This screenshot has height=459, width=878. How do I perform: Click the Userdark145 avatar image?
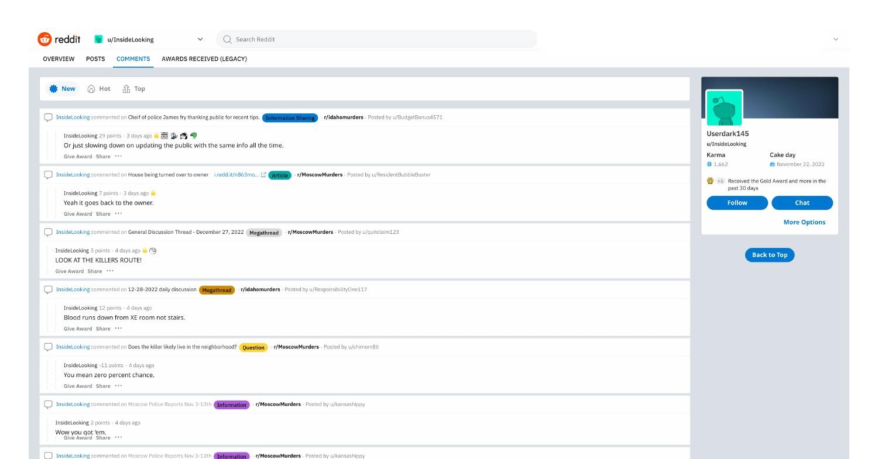[x=725, y=108]
